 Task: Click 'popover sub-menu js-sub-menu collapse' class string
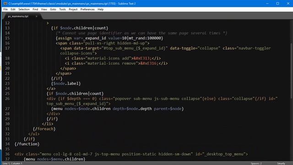[157, 99]
